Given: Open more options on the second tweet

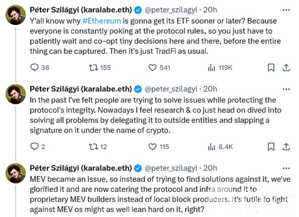Looking at the screenshot, I should coord(286,89).
